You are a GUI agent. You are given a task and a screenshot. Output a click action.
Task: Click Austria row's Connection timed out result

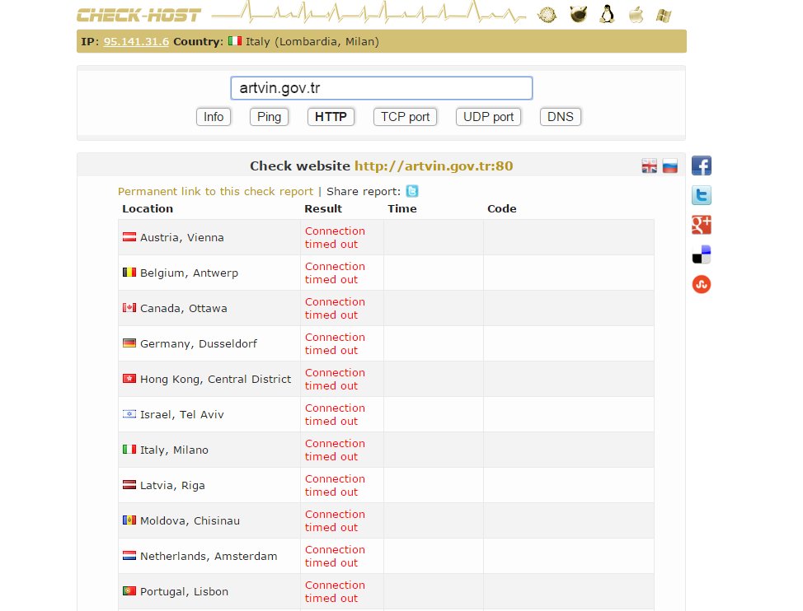(x=335, y=237)
